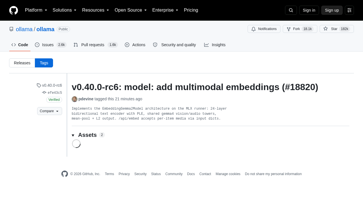Expand the Open Source menu

coord(131,10)
